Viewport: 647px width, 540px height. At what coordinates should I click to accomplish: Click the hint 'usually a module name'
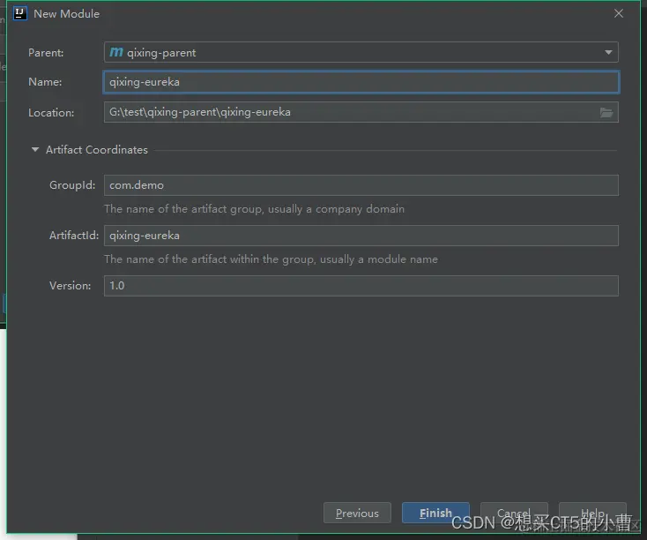coord(379,259)
